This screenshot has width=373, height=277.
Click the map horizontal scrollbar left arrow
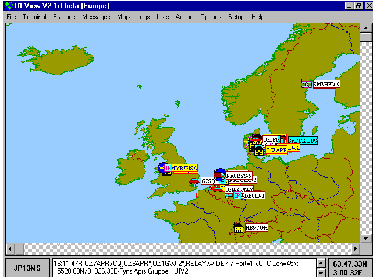pyautogui.click(x=10, y=249)
